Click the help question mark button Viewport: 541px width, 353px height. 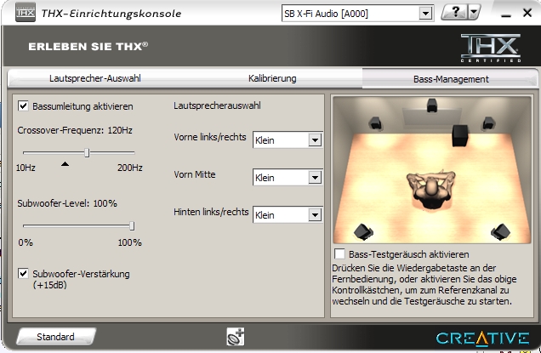[454, 13]
